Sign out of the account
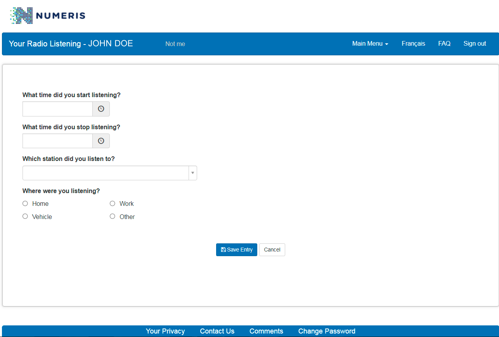The image size is (499, 337). tap(475, 44)
